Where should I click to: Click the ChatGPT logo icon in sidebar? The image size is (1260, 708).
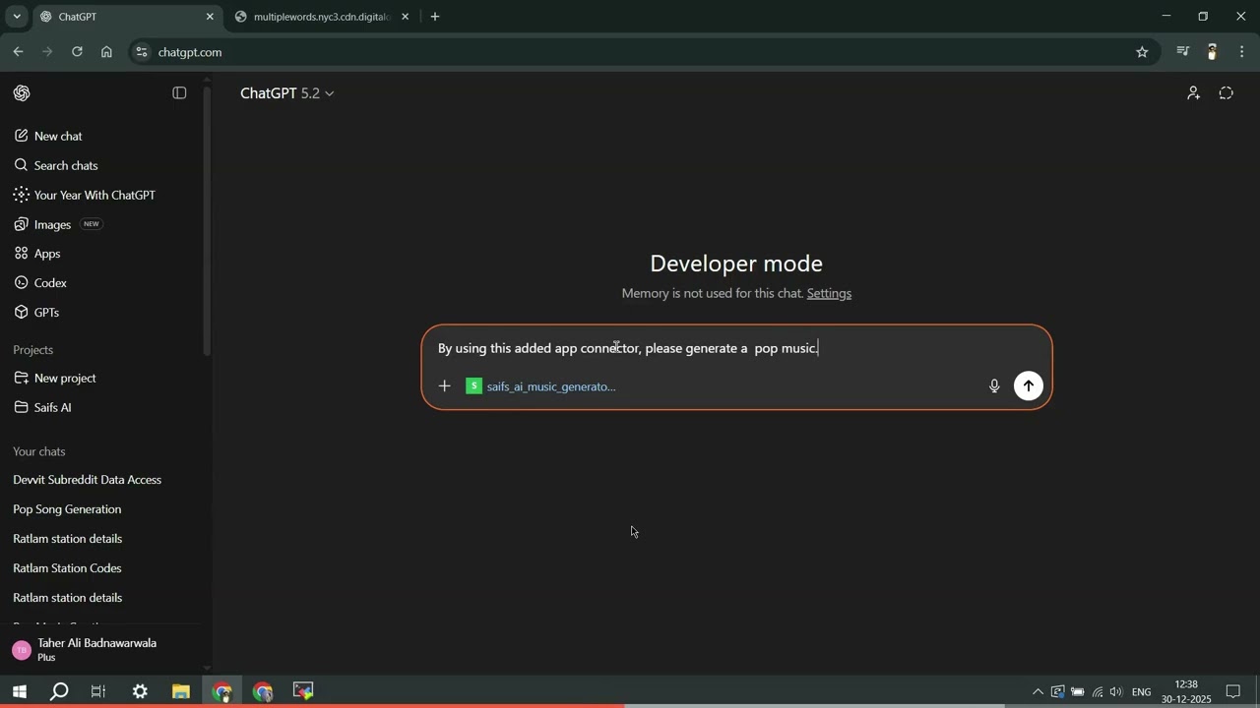pyautogui.click(x=22, y=93)
